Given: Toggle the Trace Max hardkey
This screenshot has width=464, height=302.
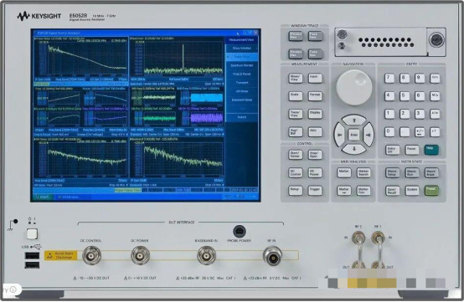Looking at the screenshot, I should pyautogui.click(x=315, y=54).
